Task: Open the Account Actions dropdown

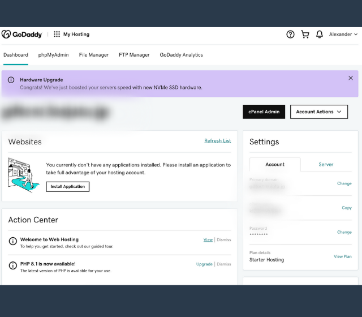Action: (319, 112)
